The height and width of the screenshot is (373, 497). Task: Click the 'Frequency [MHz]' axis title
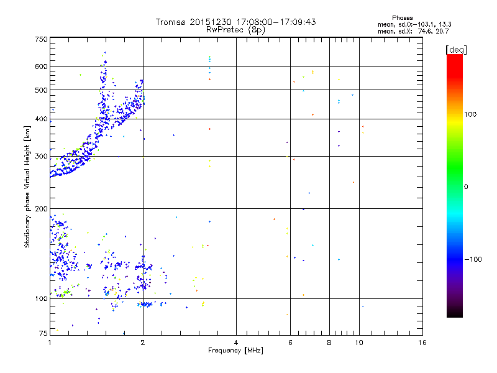(x=235, y=351)
